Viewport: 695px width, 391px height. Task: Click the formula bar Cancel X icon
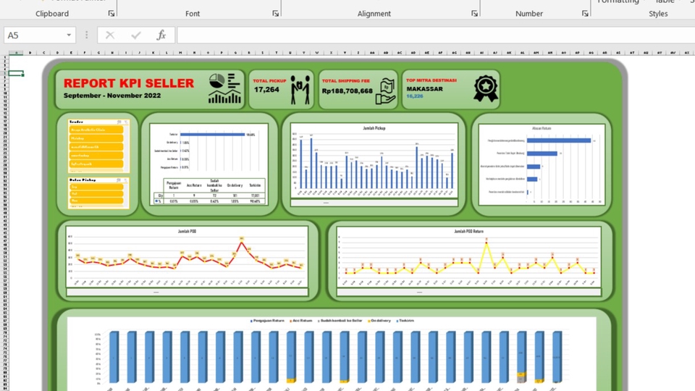(x=110, y=35)
